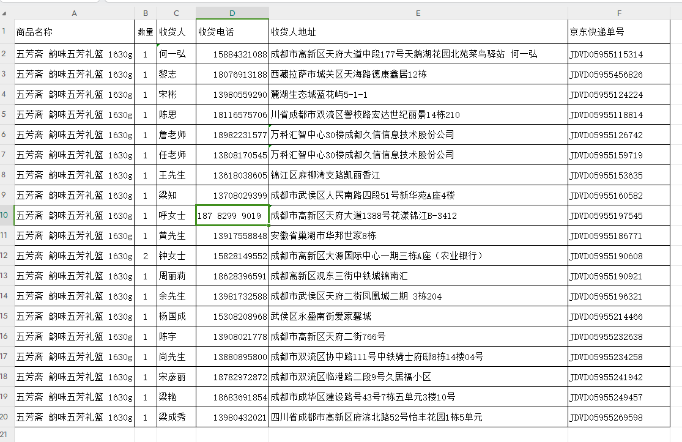Click the 数量 header cell
This screenshot has width=682, height=442.
(x=146, y=32)
